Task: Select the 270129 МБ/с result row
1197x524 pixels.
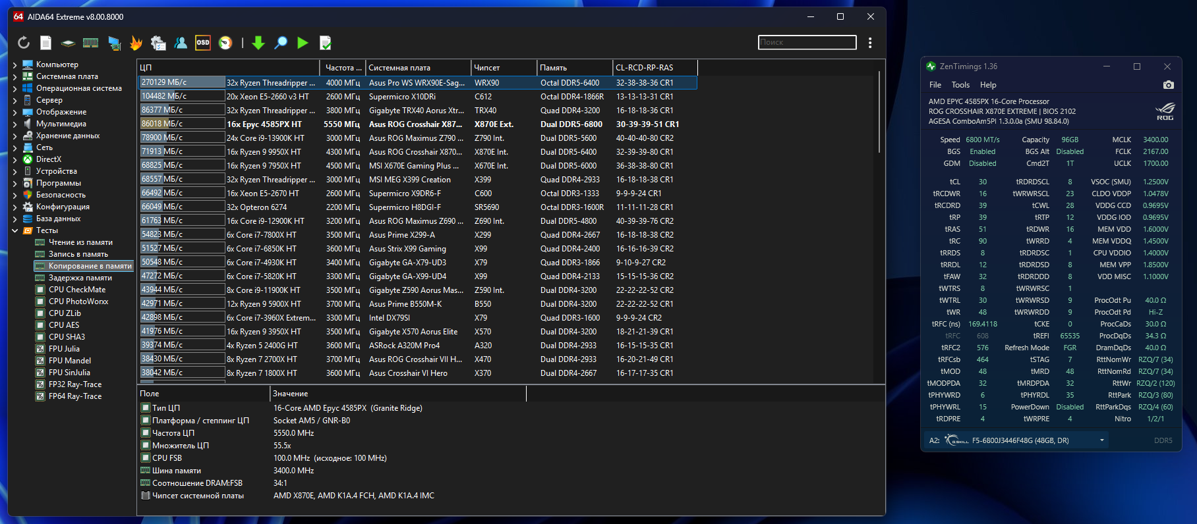Action: [x=417, y=82]
